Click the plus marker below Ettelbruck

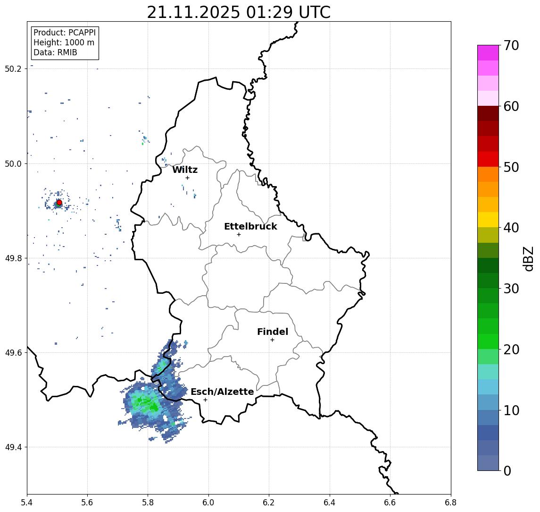[239, 235]
